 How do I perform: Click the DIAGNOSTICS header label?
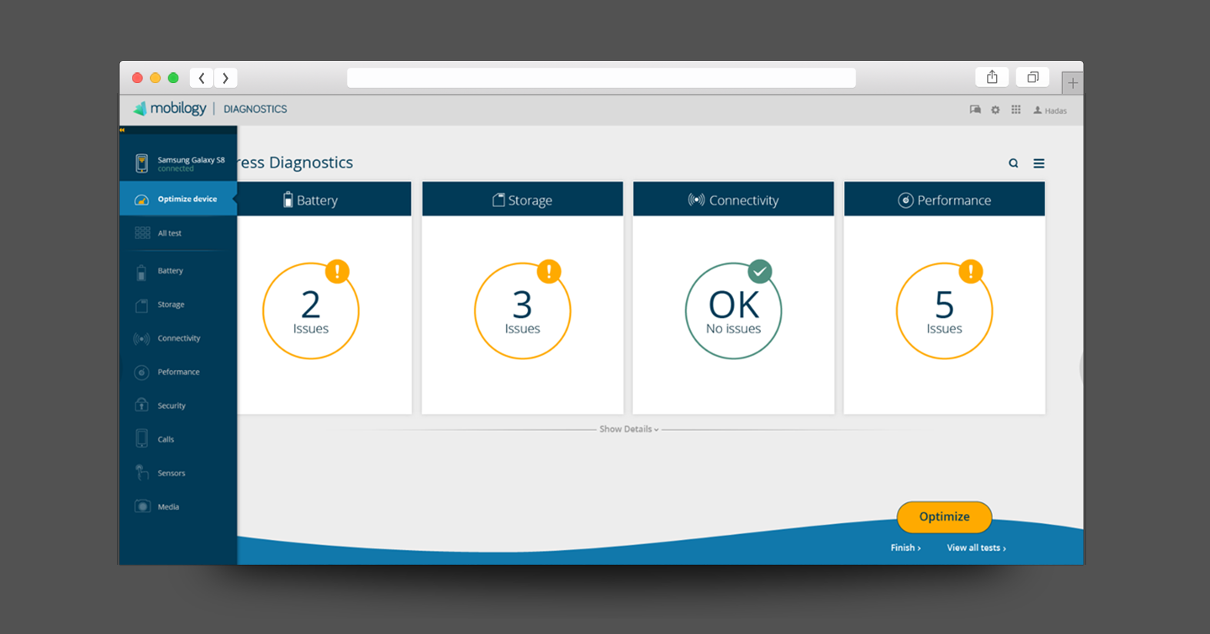[255, 109]
